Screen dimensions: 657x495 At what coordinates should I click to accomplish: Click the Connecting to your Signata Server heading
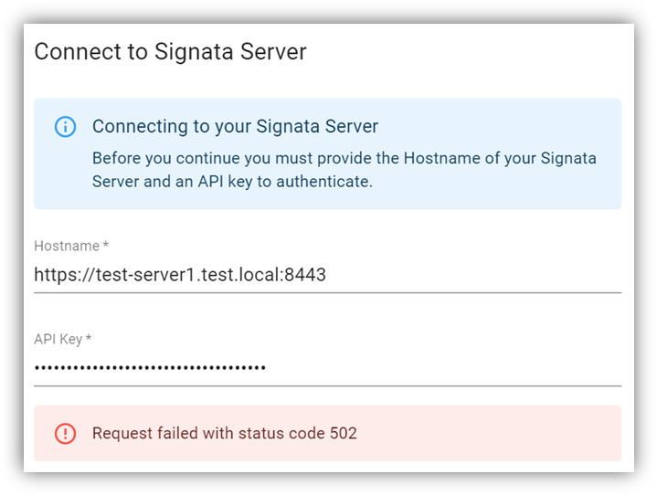(x=235, y=126)
